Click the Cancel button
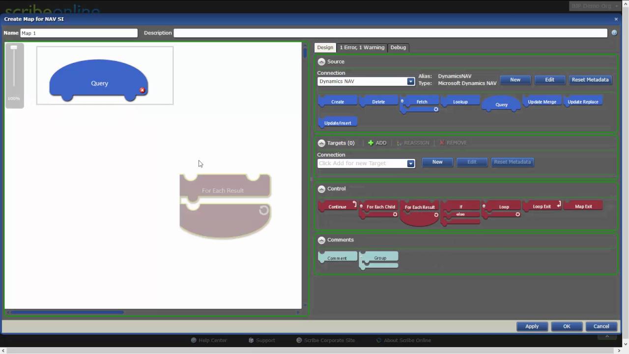The image size is (629, 354). [601, 326]
